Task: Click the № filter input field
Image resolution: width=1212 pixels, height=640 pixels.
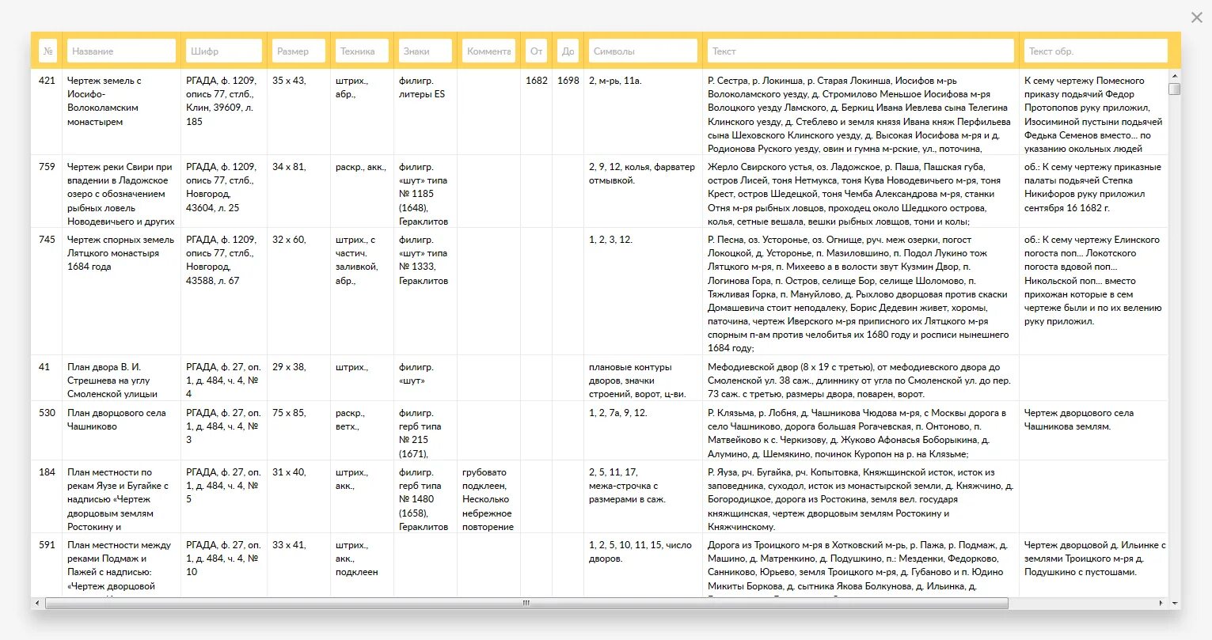Action: (x=48, y=51)
